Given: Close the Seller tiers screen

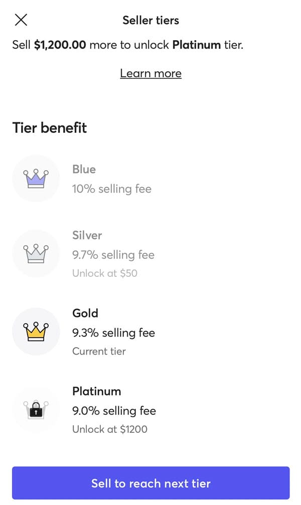Looking at the screenshot, I should pos(21,20).
